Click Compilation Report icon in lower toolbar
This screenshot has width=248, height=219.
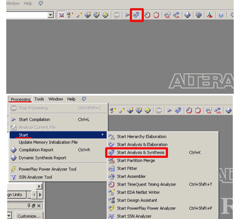(x=229, y=110)
